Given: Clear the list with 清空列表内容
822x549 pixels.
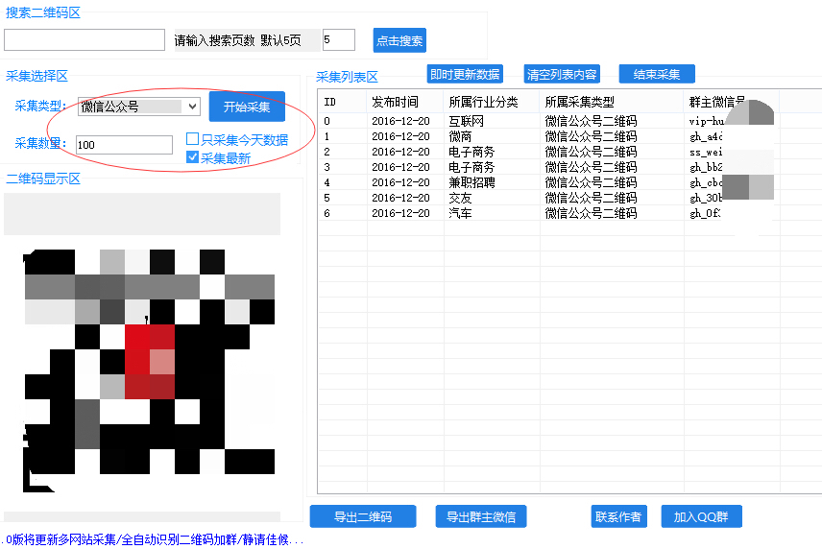Looking at the screenshot, I should (562, 75).
